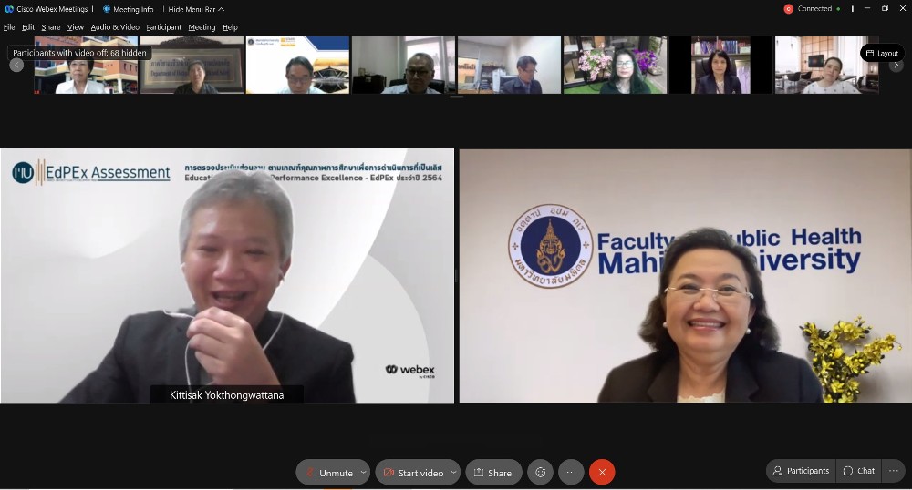The height and width of the screenshot is (490, 912).
Task: Open the reactions smiley icon
Action: pos(541,472)
